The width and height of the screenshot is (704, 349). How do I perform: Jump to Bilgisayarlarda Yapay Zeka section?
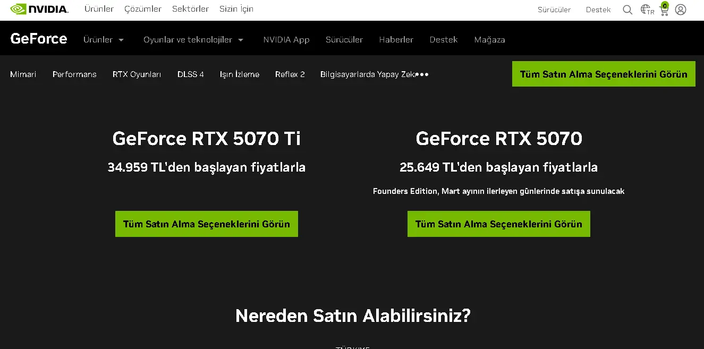[x=368, y=74]
